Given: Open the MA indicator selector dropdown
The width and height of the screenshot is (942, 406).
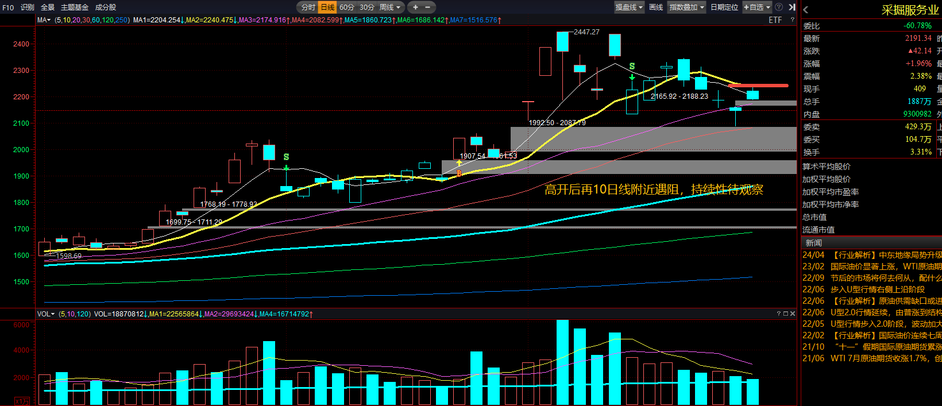Looking at the screenshot, I should 44,20.
